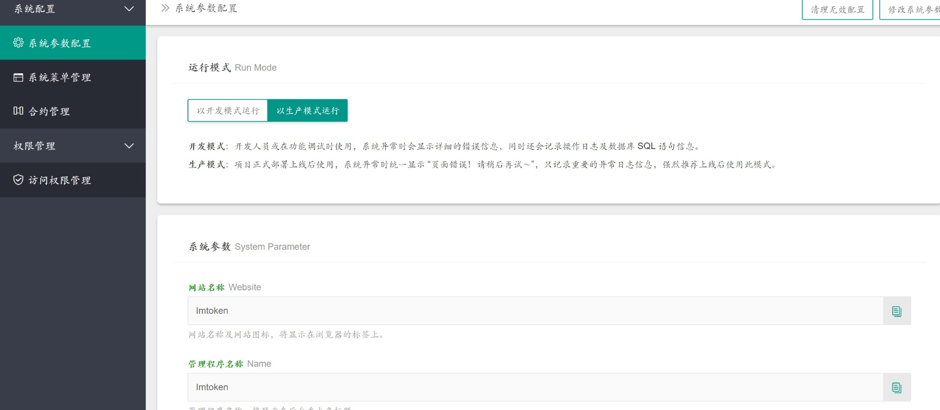Focus the 网站名称 Website input field
940x410 pixels.
pyautogui.click(x=535, y=311)
